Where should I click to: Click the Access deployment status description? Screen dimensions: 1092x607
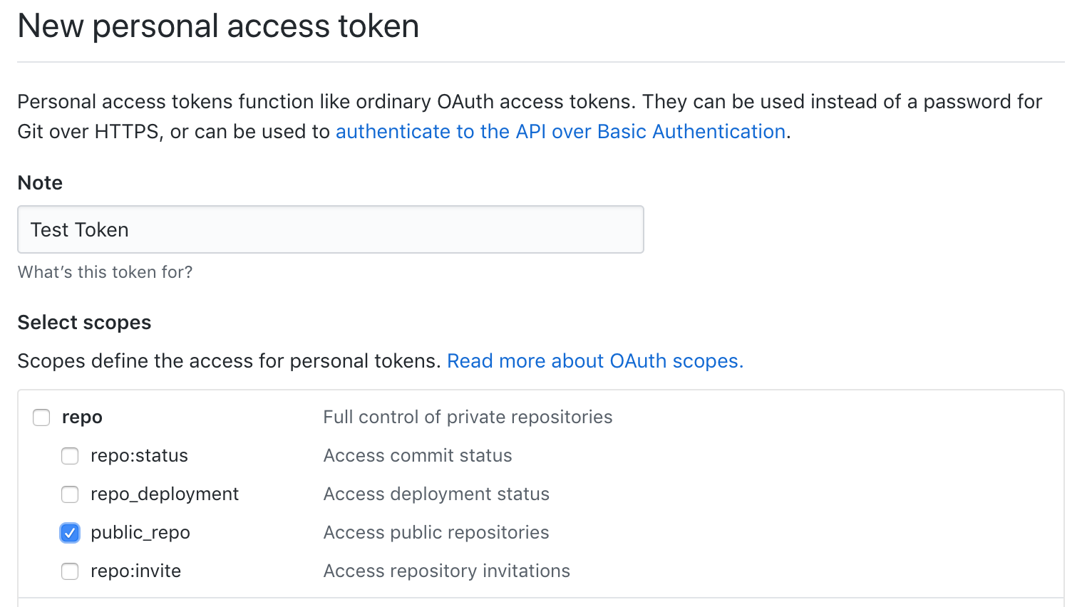[x=436, y=494]
